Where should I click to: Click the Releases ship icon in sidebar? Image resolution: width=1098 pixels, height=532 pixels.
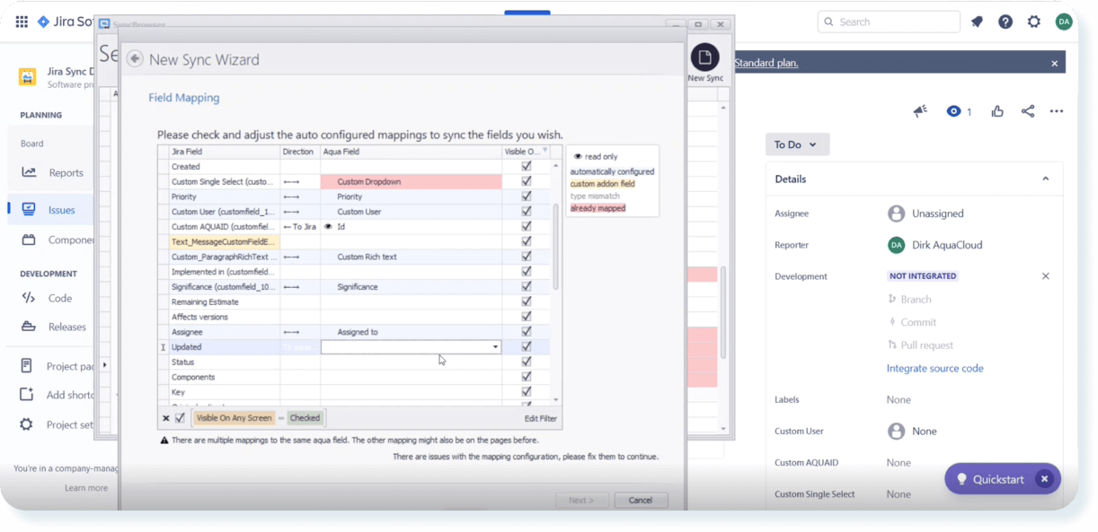pyautogui.click(x=29, y=327)
